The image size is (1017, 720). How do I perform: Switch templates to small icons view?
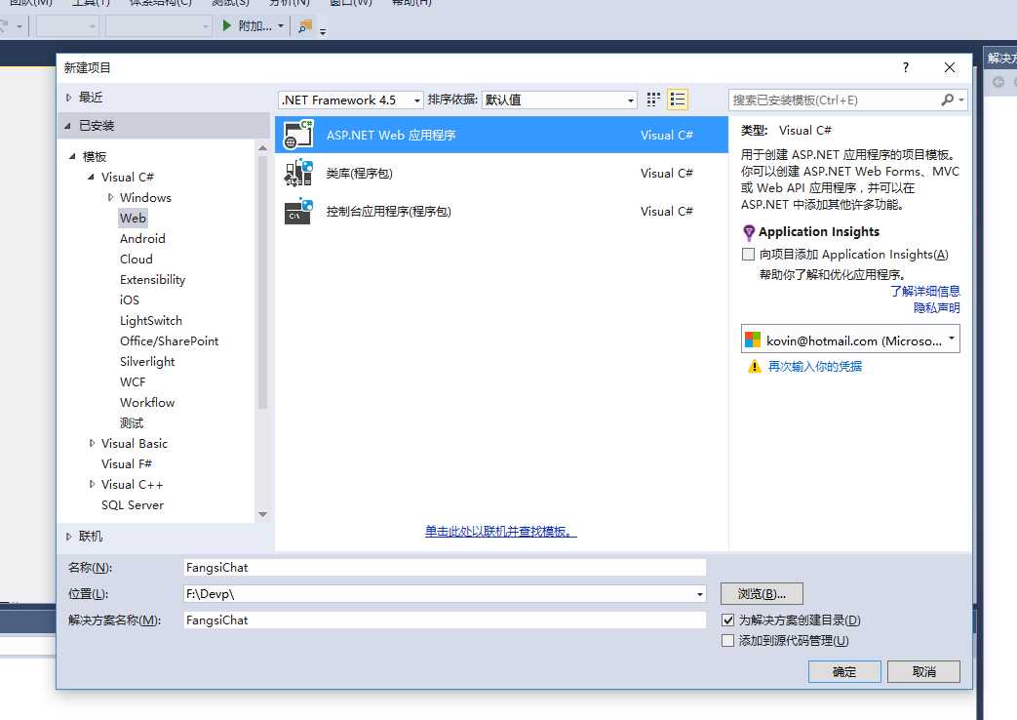click(x=653, y=100)
